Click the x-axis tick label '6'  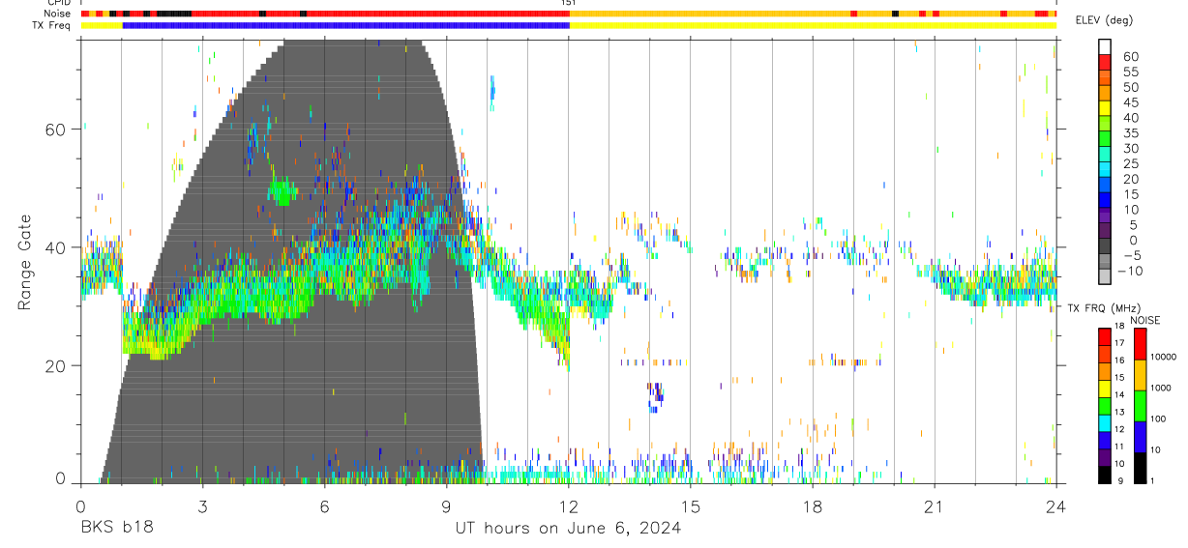pos(324,505)
